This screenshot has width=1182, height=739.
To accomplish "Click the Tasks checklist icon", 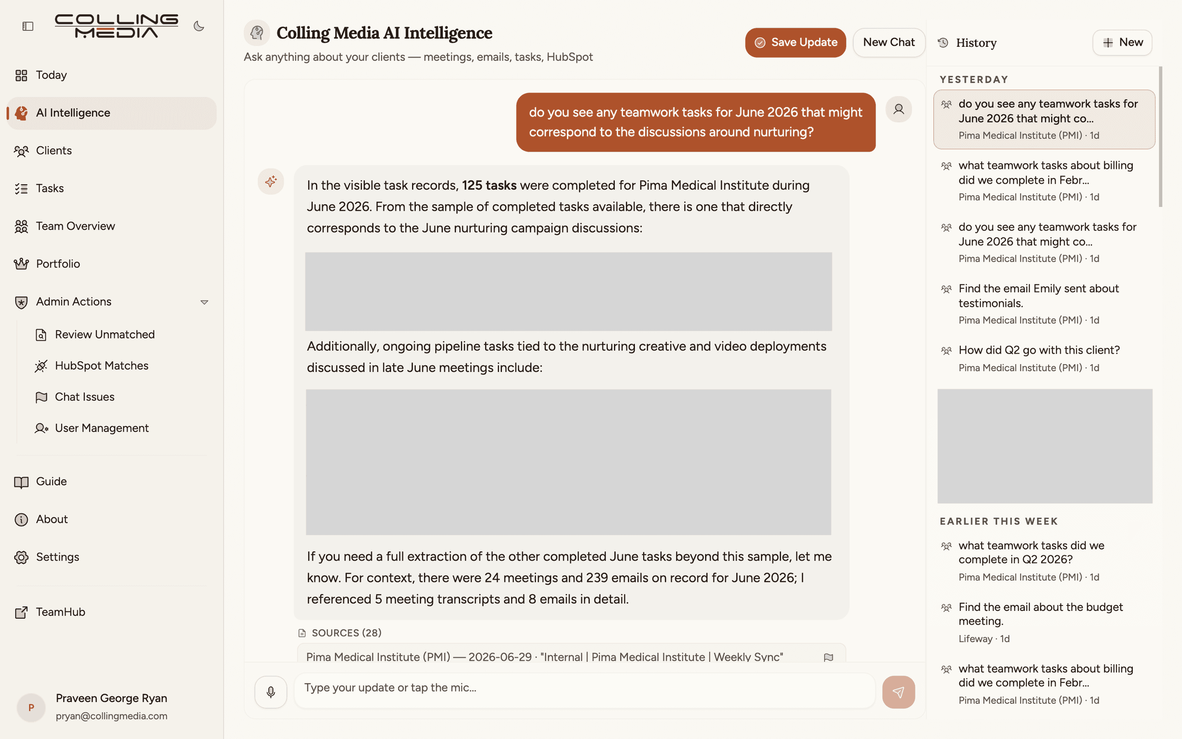I will coord(21,189).
